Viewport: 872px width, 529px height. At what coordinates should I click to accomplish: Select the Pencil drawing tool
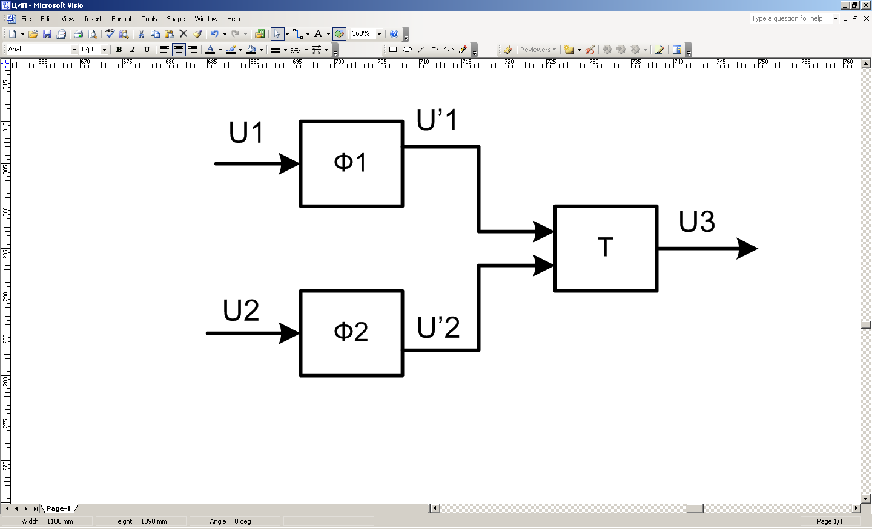(x=463, y=50)
